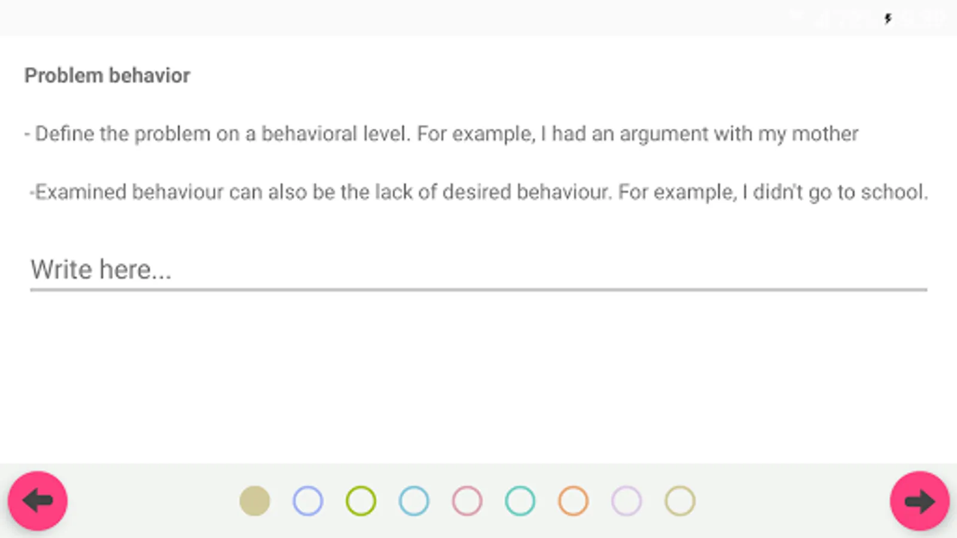Select the light blue page indicator dot

(x=414, y=501)
